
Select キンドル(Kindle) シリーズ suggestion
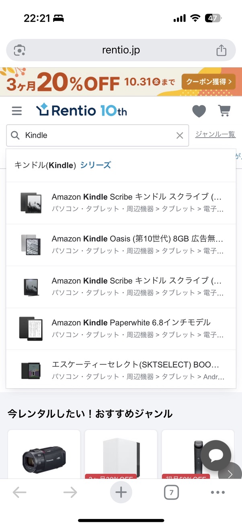[x=63, y=165]
